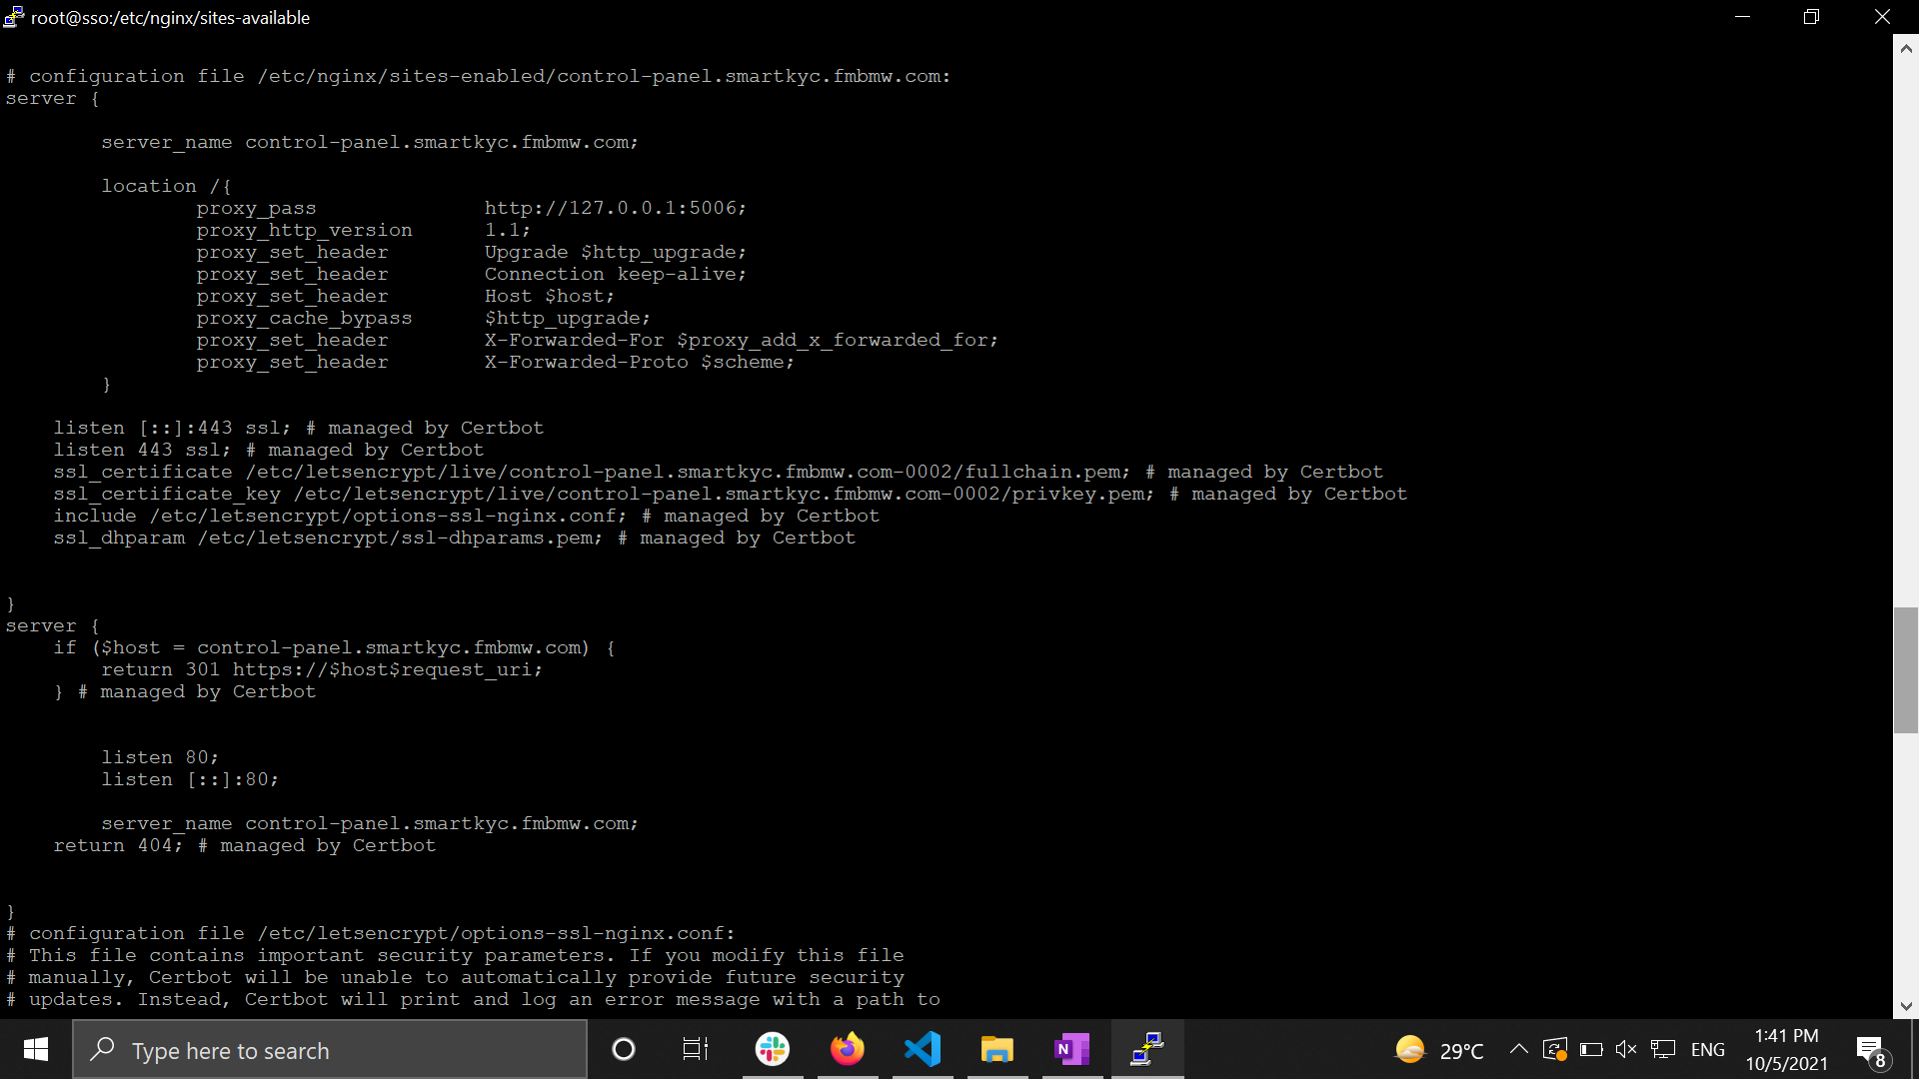Click the terminal scrollbar down arrow
This screenshot has height=1079, width=1919.
pyautogui.click(x=1906, y=1006)
